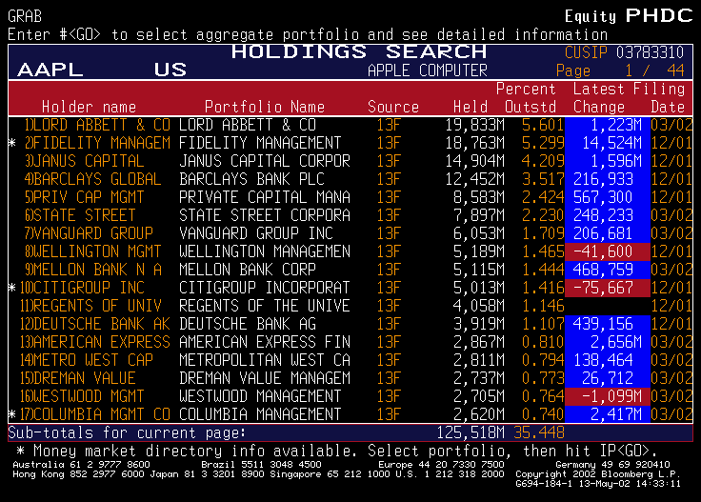Click the Money market directory info note

click(337, 451)
